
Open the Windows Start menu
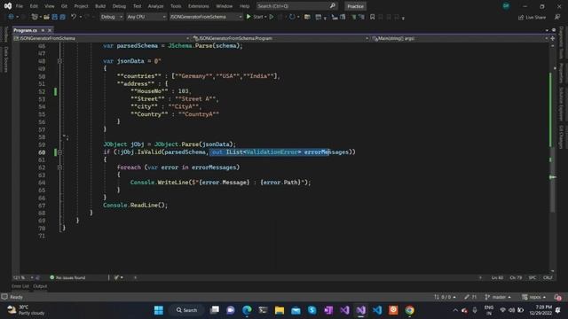(159, 310)
